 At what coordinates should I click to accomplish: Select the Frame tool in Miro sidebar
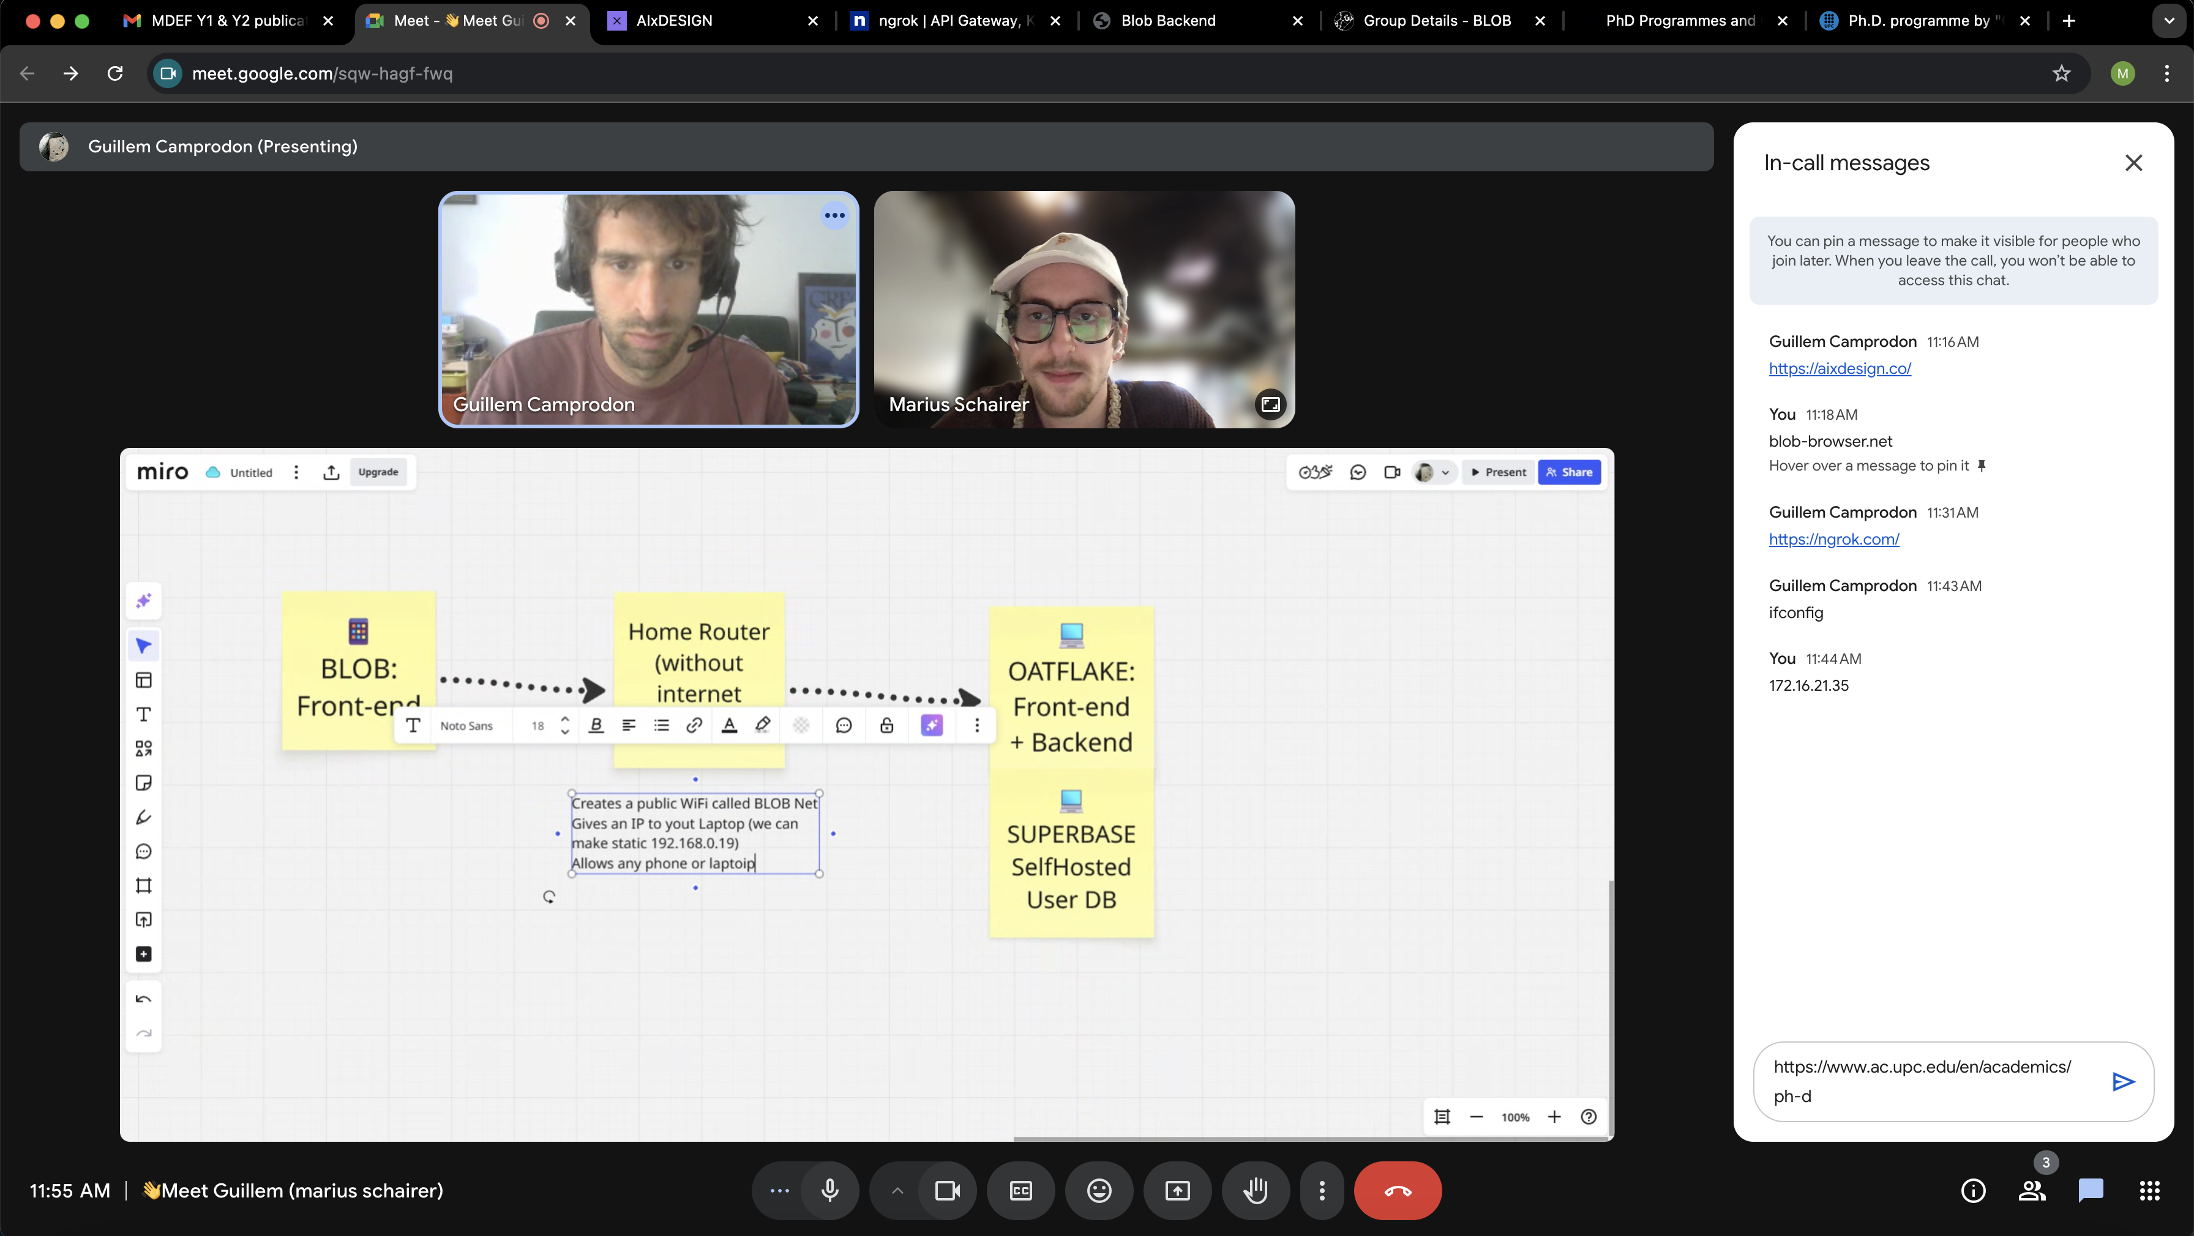tap(143, 885)
